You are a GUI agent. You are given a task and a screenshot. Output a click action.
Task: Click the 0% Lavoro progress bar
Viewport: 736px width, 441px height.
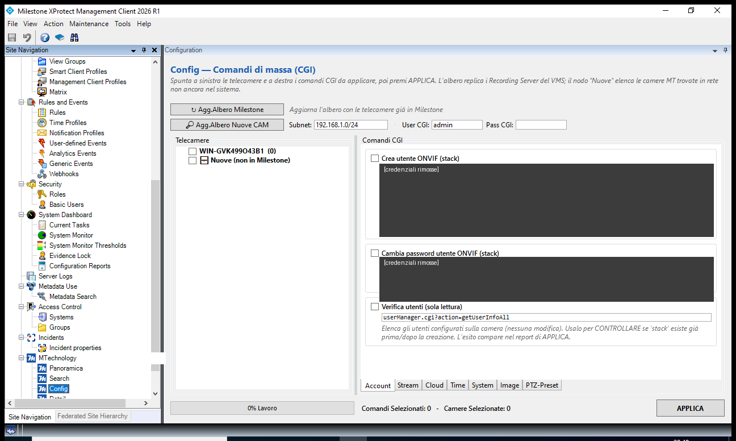tap(262, 408)
